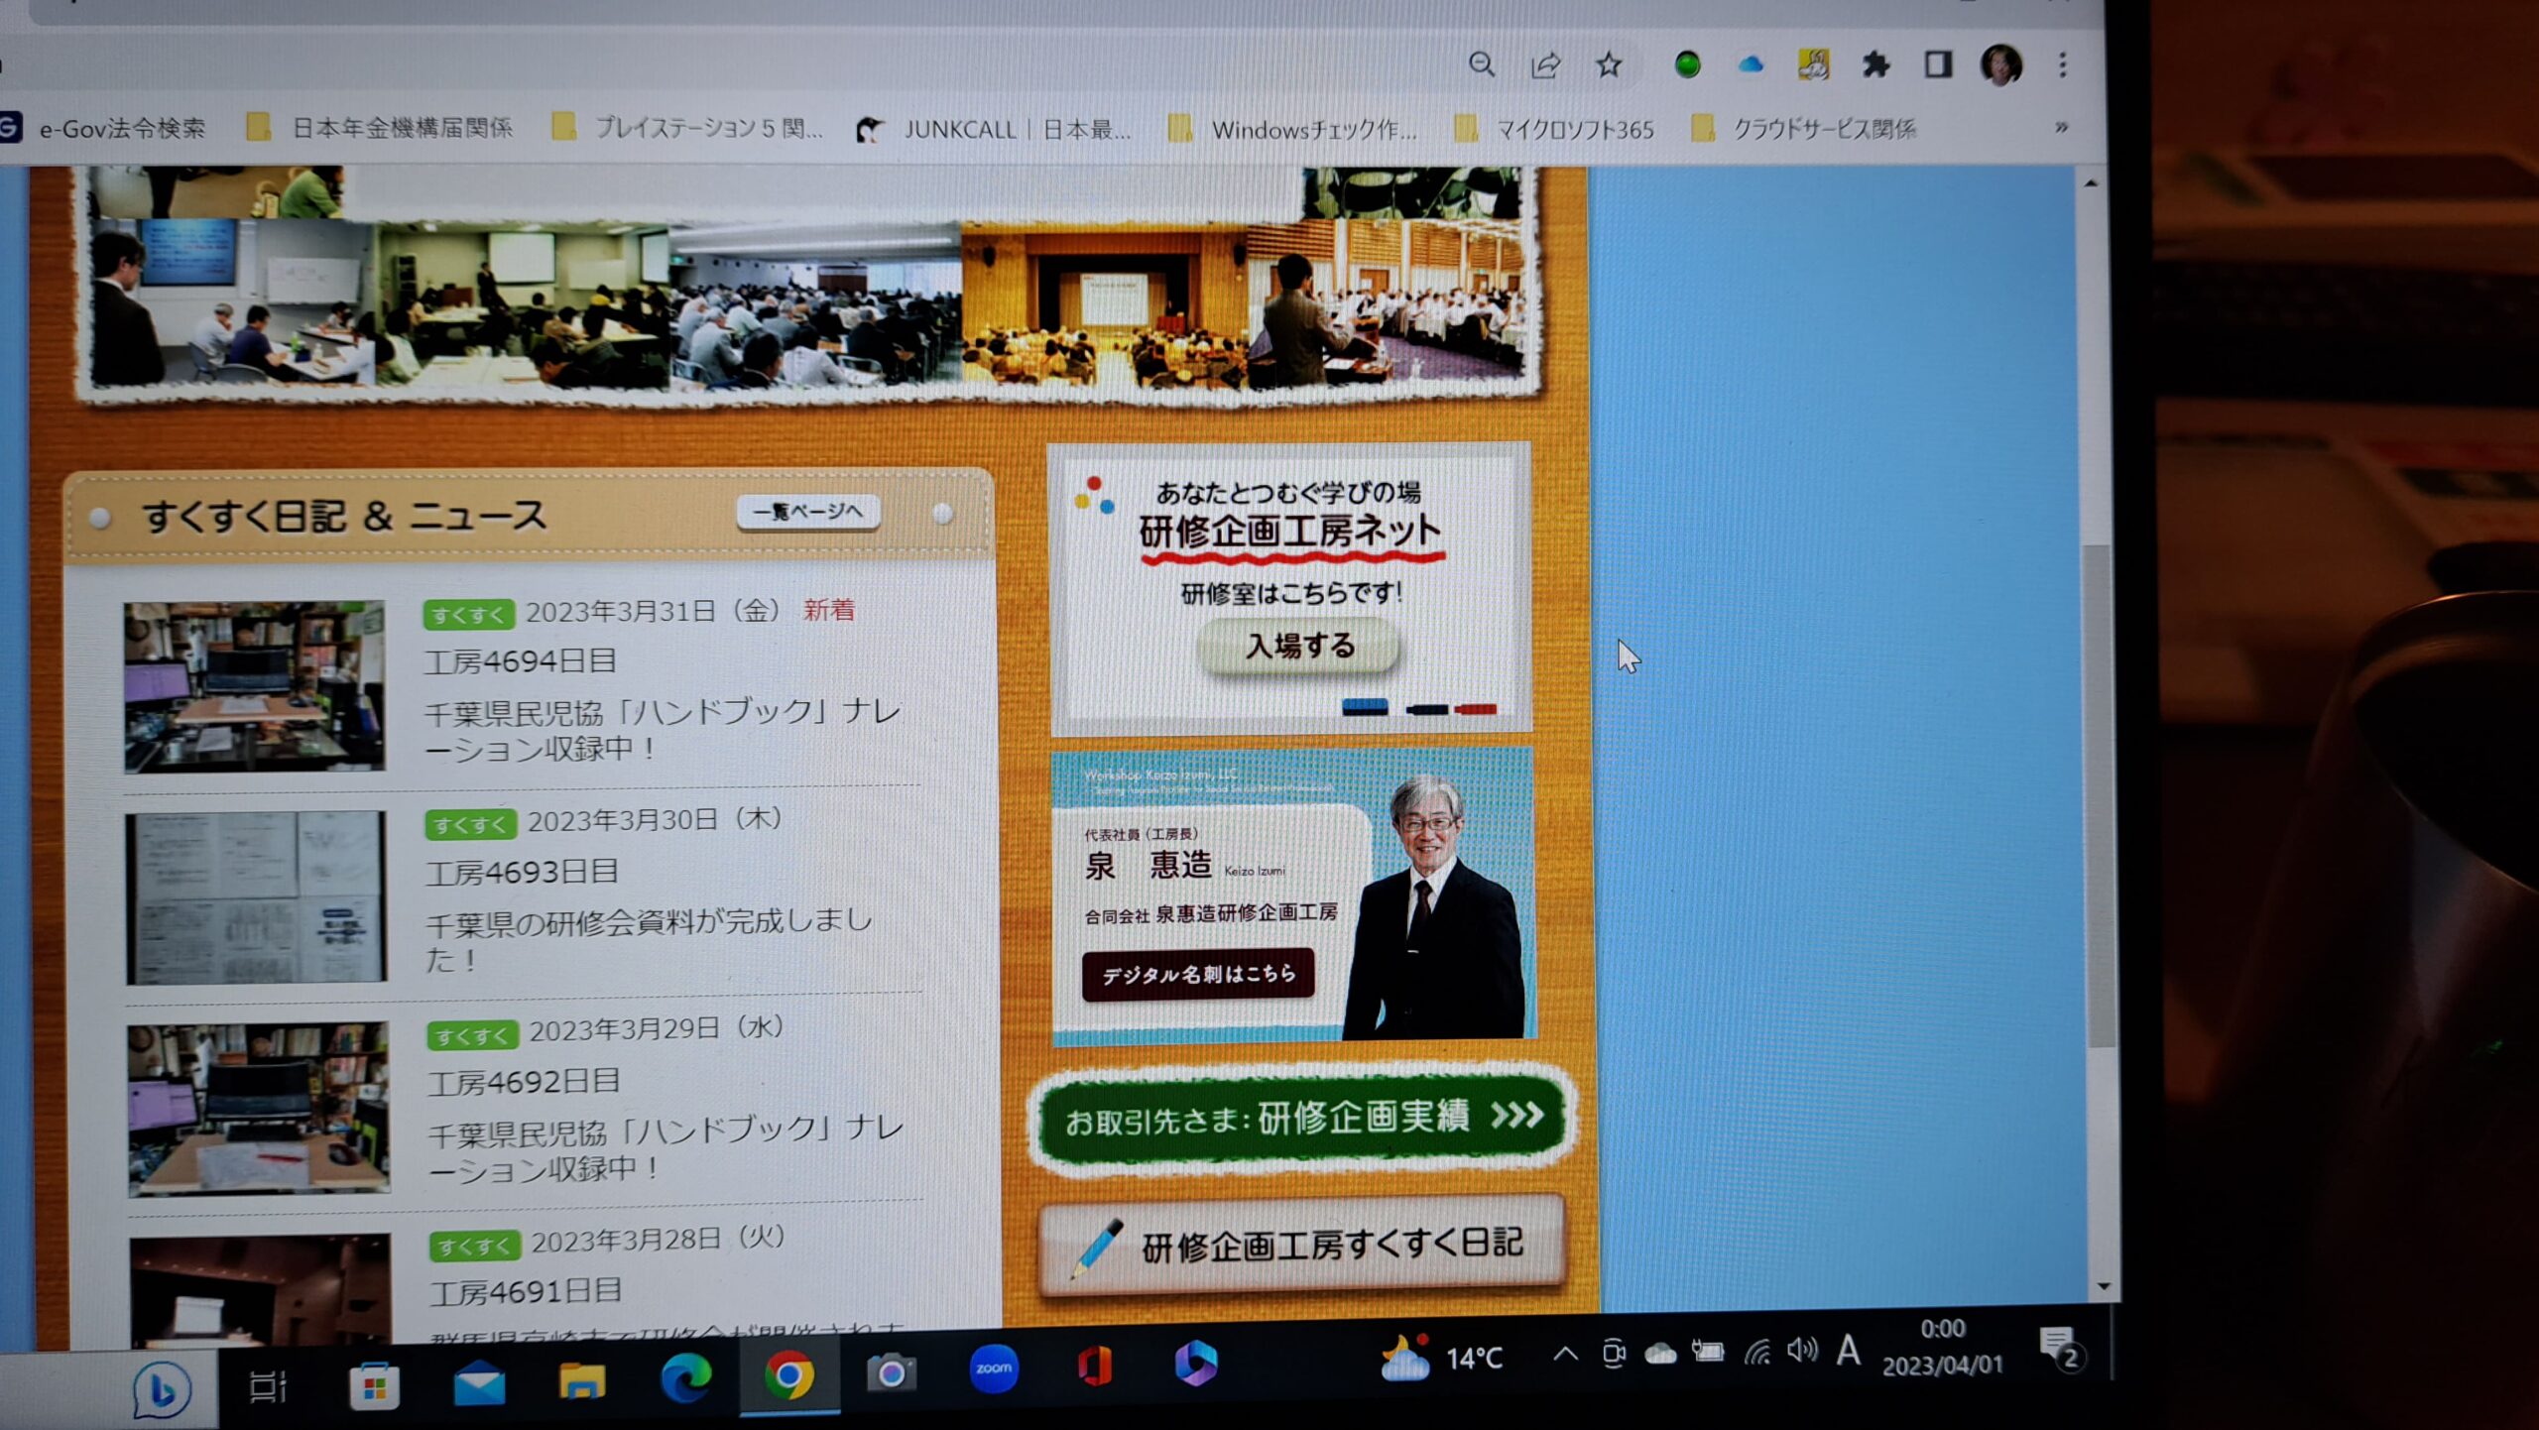2539x1430 pixels.
Task: Click the yellow extension icon in toolbar
Action: point(1813,65)
